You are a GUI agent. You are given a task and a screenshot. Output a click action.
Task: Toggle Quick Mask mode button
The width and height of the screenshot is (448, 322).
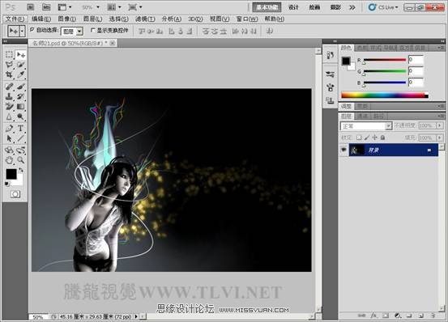(15, 194)
